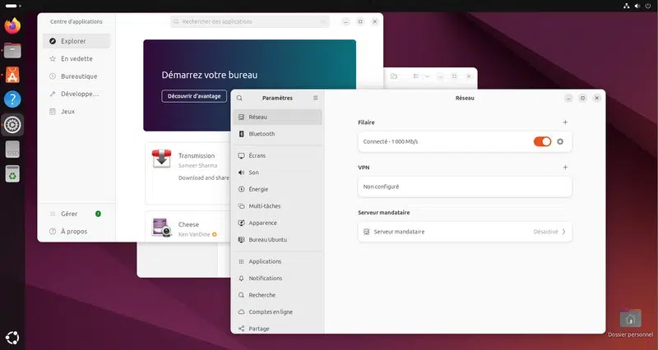Open the SSD drive dock icon
Screen dimensions: 658x350
coord(12,150)
